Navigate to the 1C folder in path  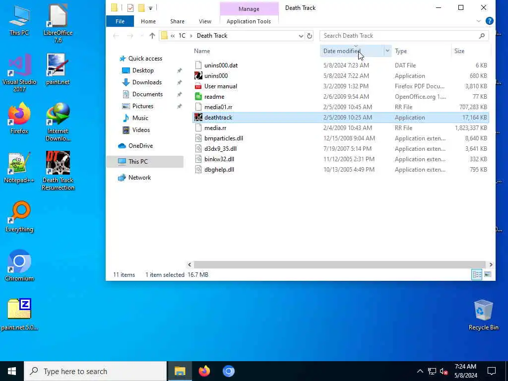[182, 36]
